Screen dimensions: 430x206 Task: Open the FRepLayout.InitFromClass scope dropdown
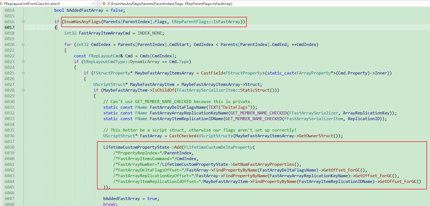pyautogui.click(x=48, y=4)
